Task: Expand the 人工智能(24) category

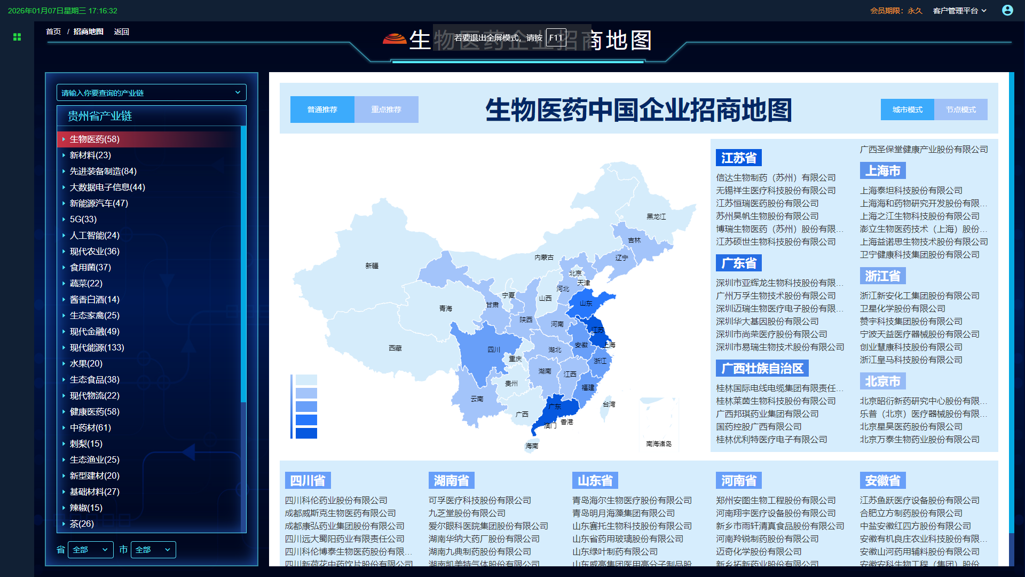Action: coord(94,235)
